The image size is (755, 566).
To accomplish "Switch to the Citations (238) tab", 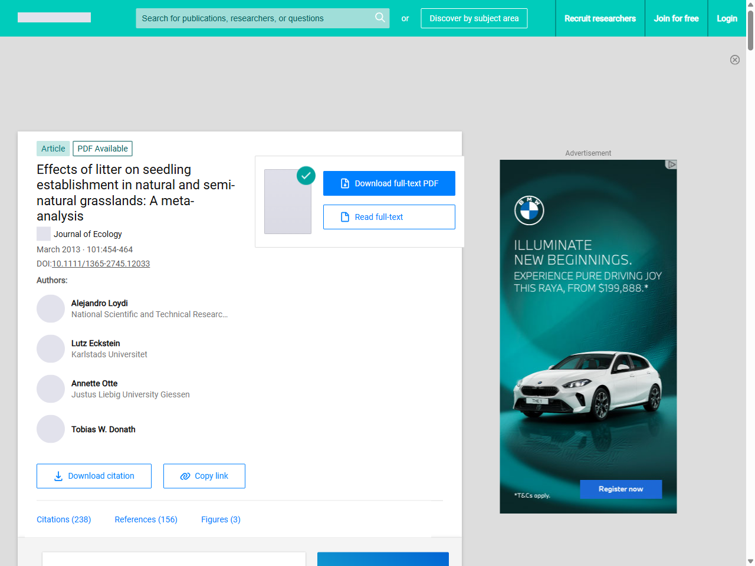I will tap(64, 519).
